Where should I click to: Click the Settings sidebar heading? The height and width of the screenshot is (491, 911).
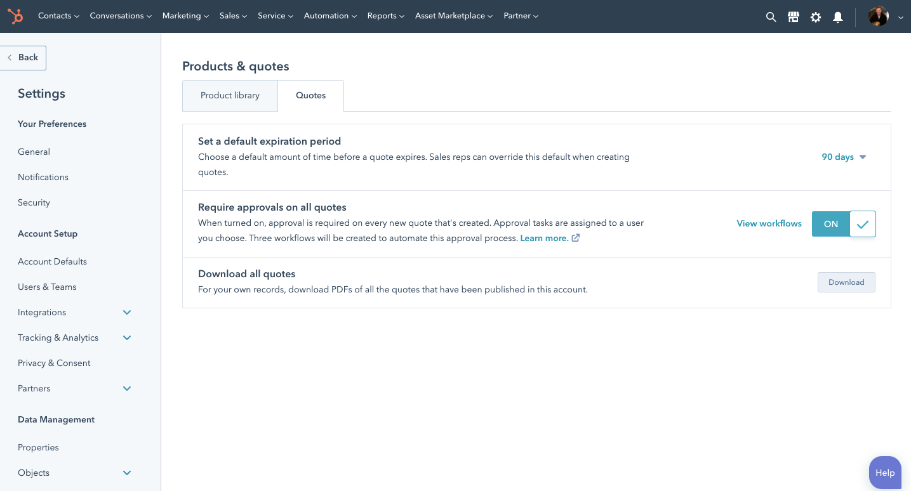point(41,94)
